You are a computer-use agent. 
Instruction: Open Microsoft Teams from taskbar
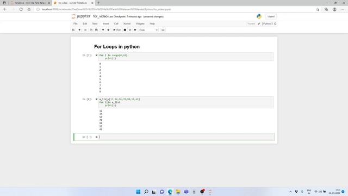pos(186,192)
